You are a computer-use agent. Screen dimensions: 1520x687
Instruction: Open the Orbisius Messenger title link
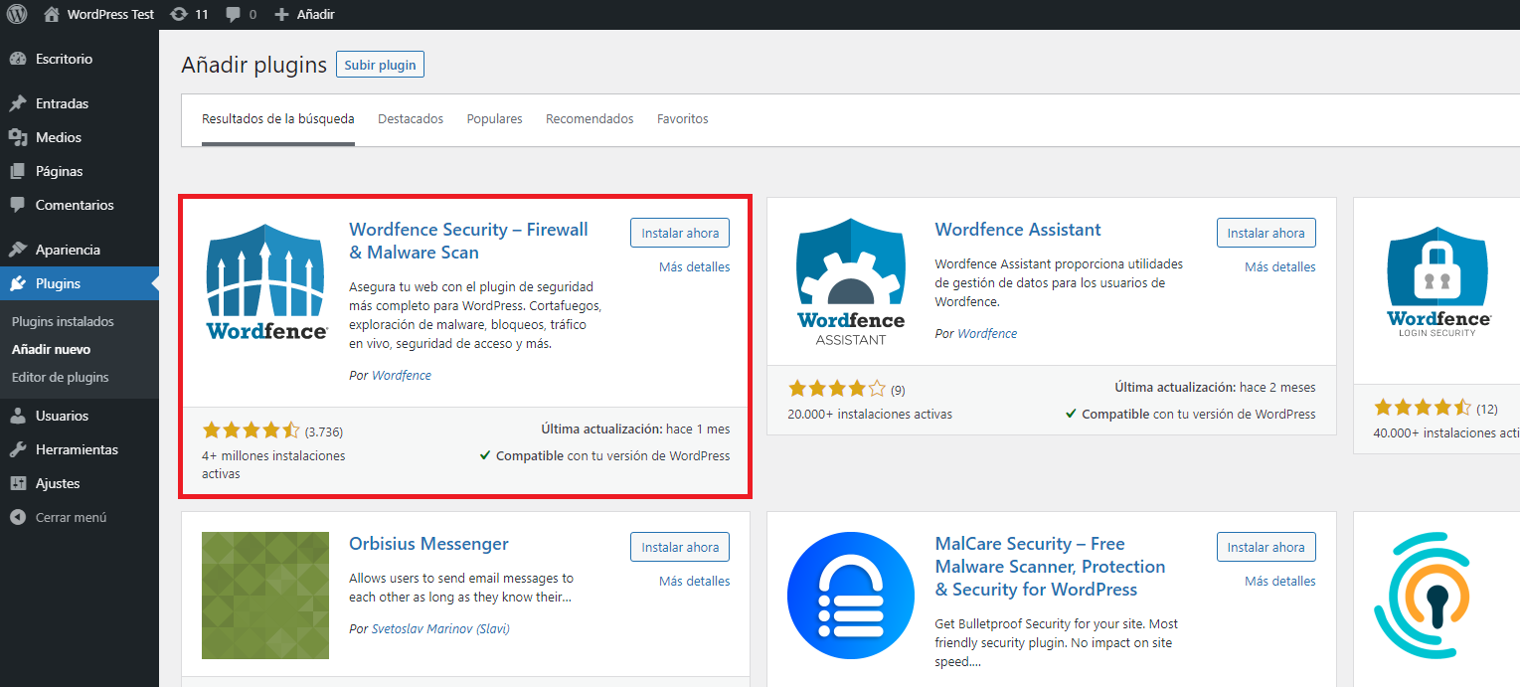coord(428,544)
